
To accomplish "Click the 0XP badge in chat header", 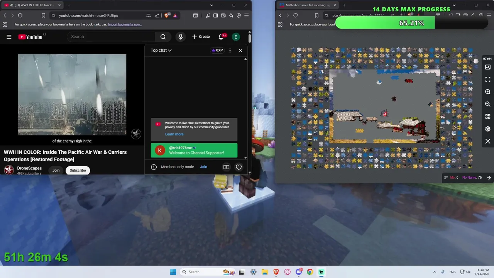I will click(x=217, y=50).
